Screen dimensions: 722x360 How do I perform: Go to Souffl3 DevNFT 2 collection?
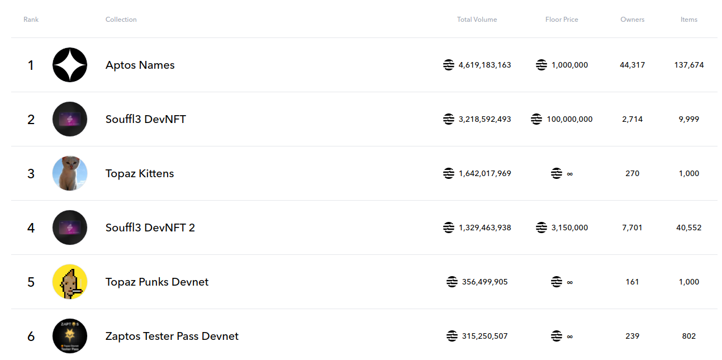(150, 228)
